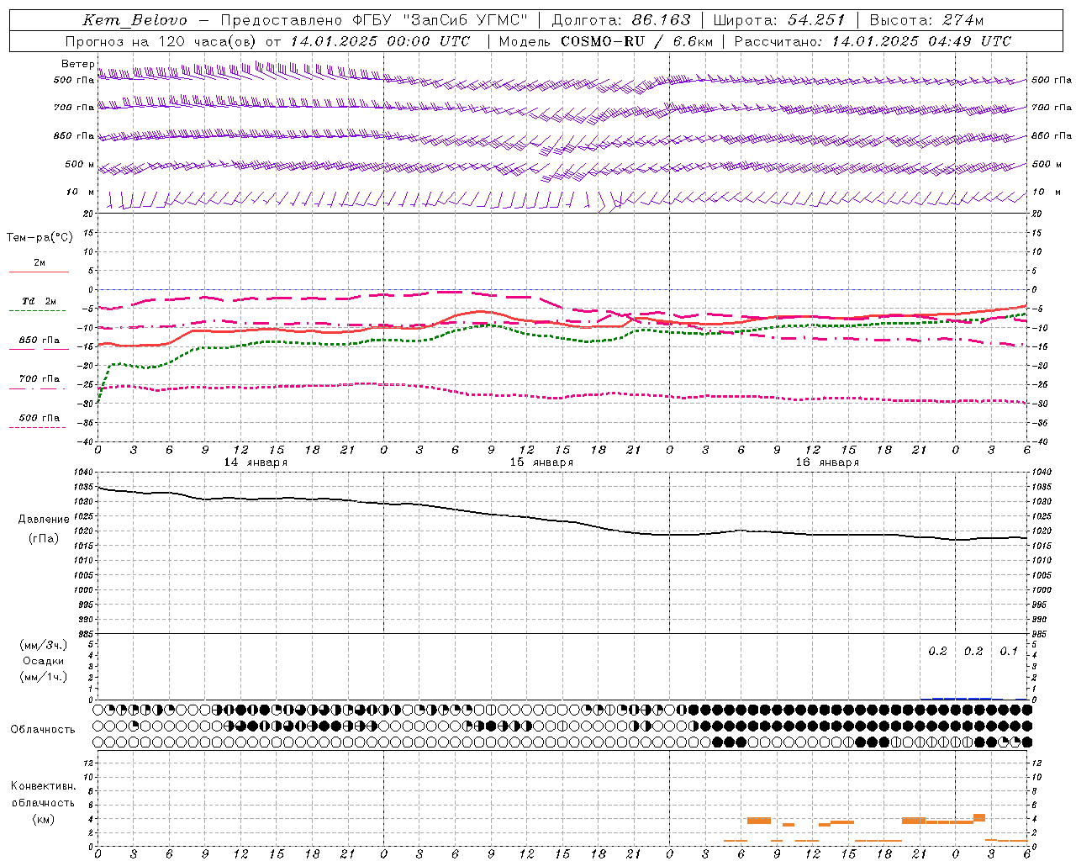Screen dimensions: 1076x861
Task: Click left '1015' pressure axis value
Action: (x=84, y=546)
